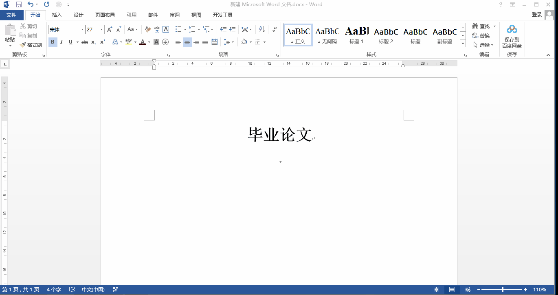Select the Format Painter (格式刷)
Screen dimensions: 558x295
[31, 45]
